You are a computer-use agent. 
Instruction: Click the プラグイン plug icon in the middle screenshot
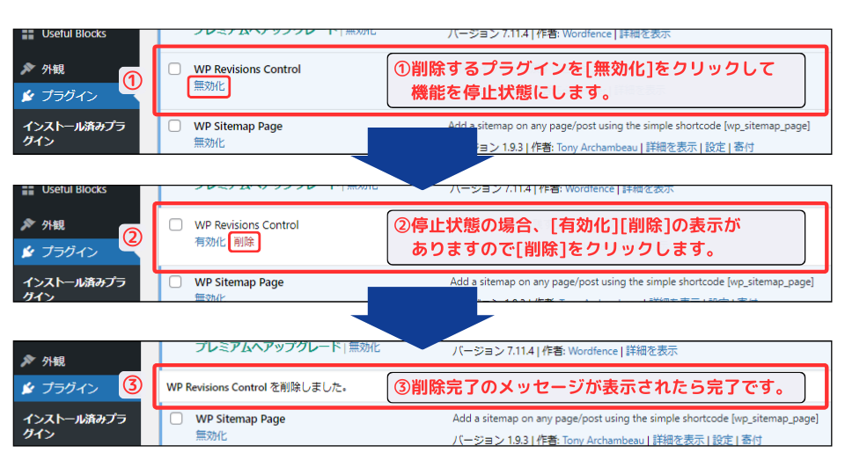pos(28,252)
